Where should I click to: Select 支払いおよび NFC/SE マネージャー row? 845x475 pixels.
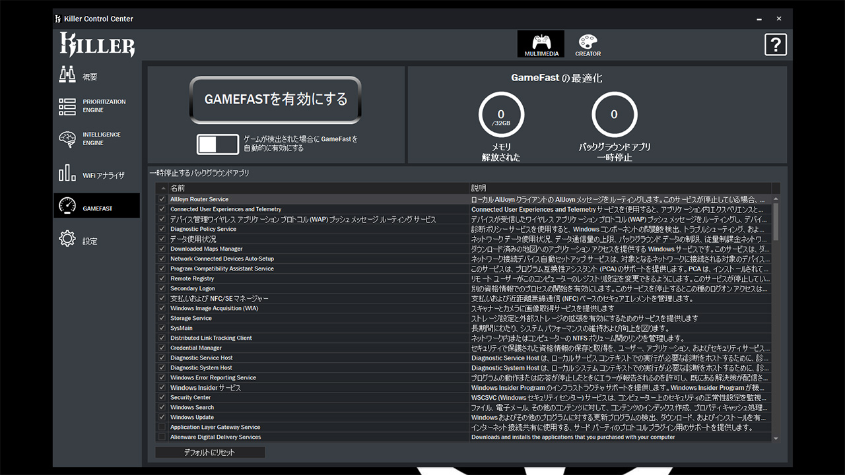click(463, 298)
